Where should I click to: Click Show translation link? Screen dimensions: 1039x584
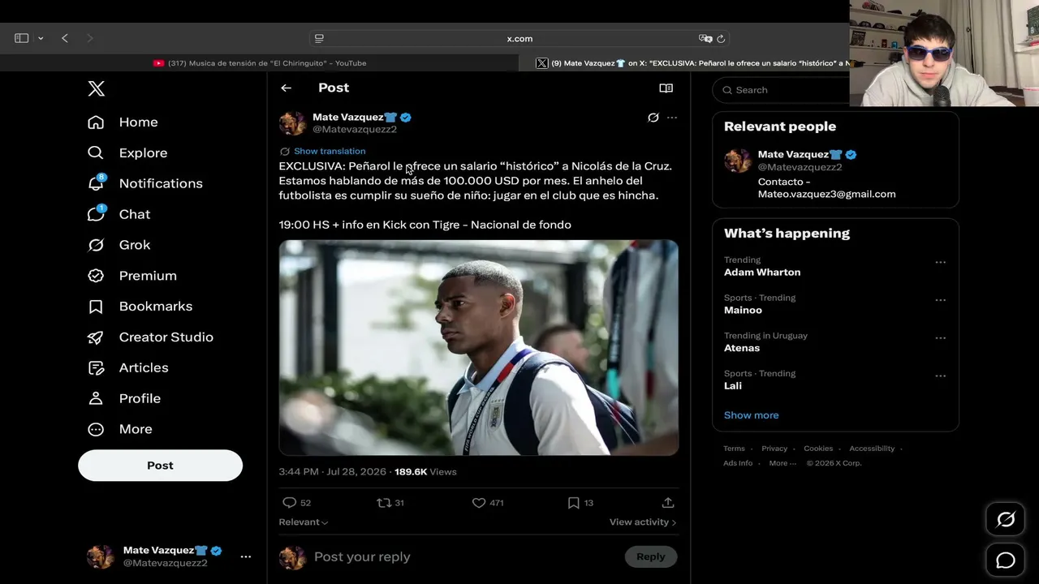(x=330, y=151)
